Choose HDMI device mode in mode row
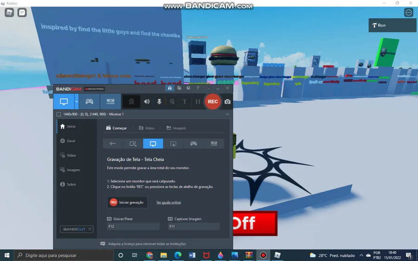This screenshot has width=418, height=261. [214, 144]
